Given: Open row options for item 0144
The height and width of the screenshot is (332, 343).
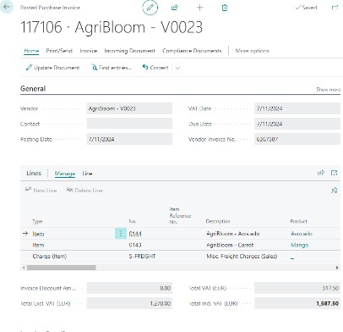Looking at the screenshot, I should tap(121, 234).
